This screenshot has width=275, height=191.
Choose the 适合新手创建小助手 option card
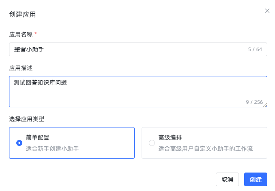pos(72,143)
